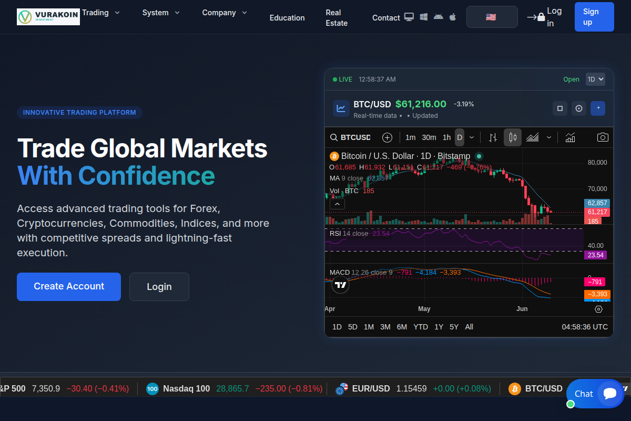Click the blue plus button in widget header
631x421 pixels.
coord(598,108)
